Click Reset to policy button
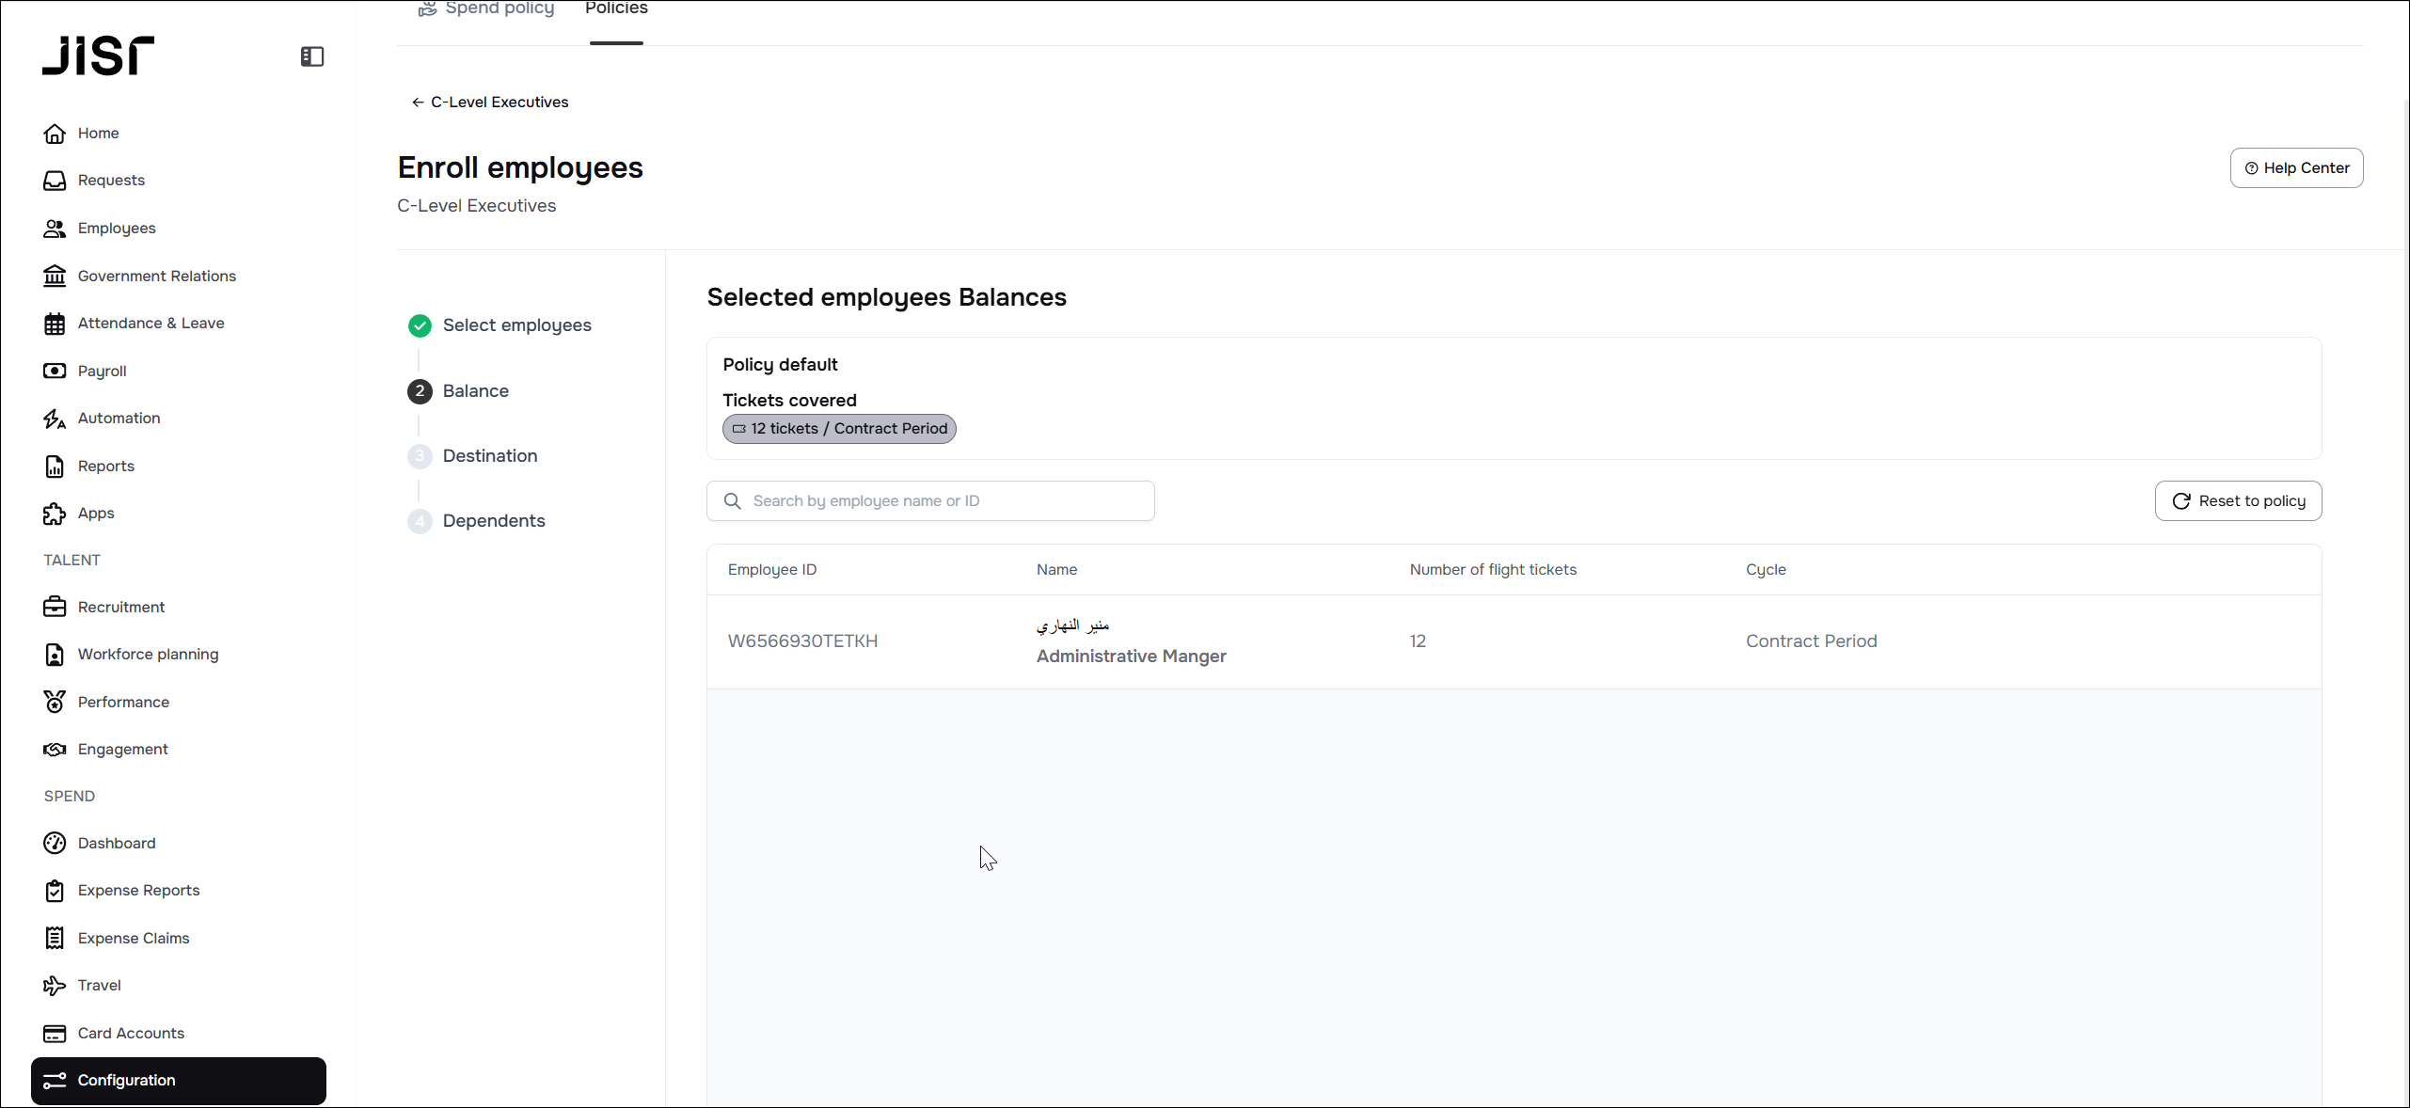Image resolution: width=2410 pixels, height=1108 pixels. pyautogui.click(x=2238, y=500)
